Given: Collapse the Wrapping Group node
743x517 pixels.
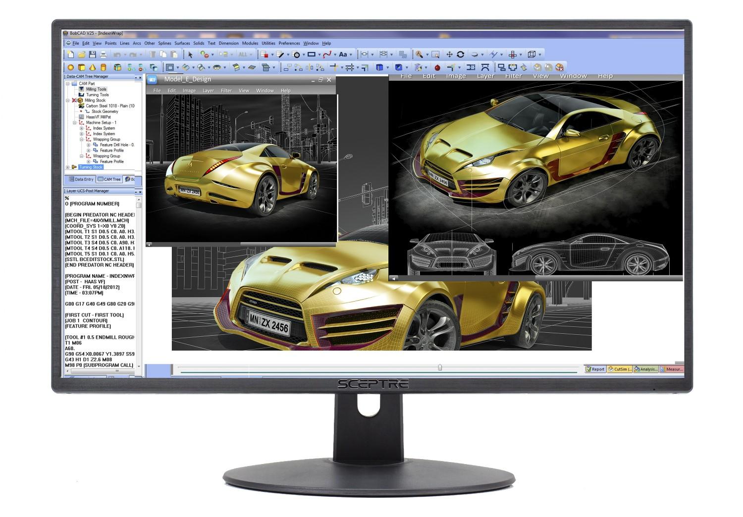Looking at the screenshot, I should pyautogui.click(x=82, y=139).
